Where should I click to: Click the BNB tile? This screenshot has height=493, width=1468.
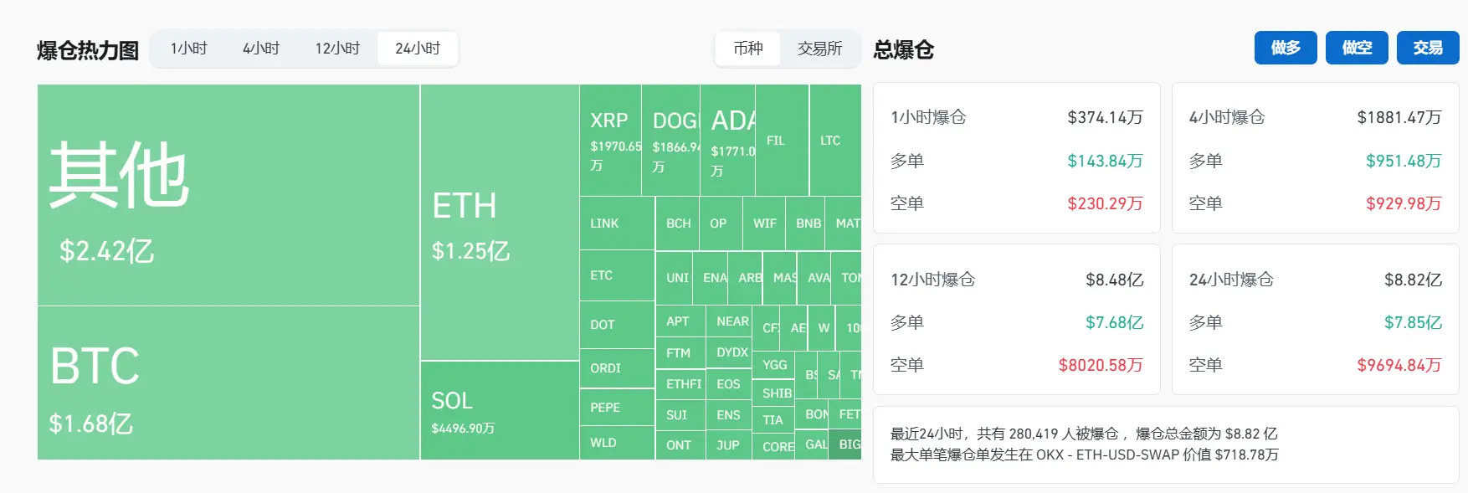click(x=805, y=223)
